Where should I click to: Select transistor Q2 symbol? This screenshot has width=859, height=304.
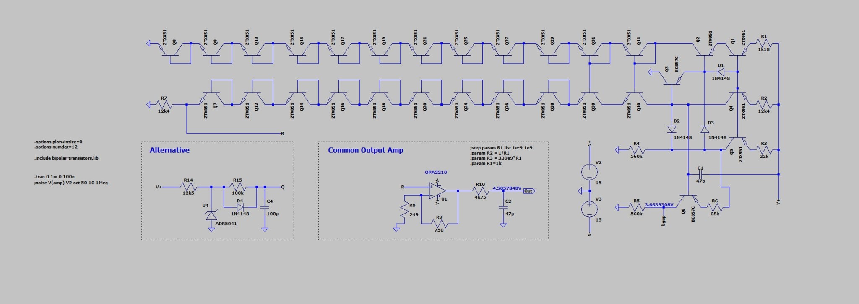coord(705,49)
